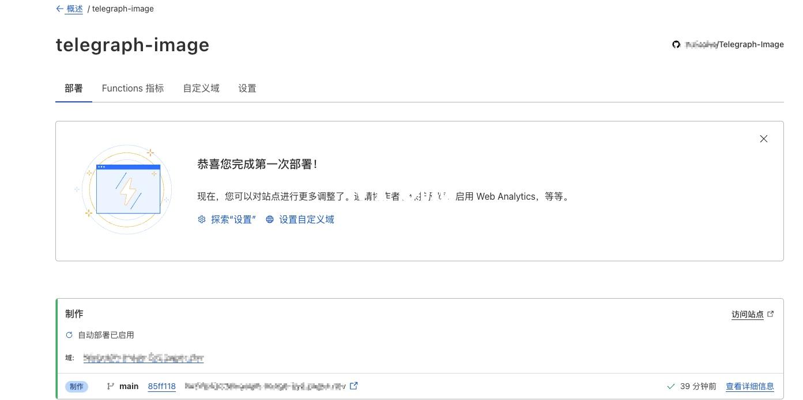Screen dimensions: 803x400
Task: Click the success checkmark icon
Action: click(670, 386)
